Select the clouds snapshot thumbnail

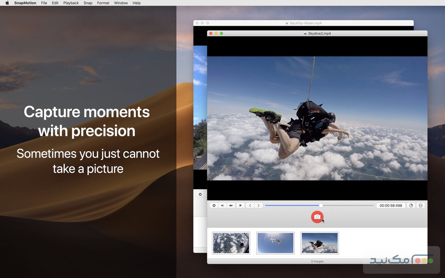tap(231, 243)
